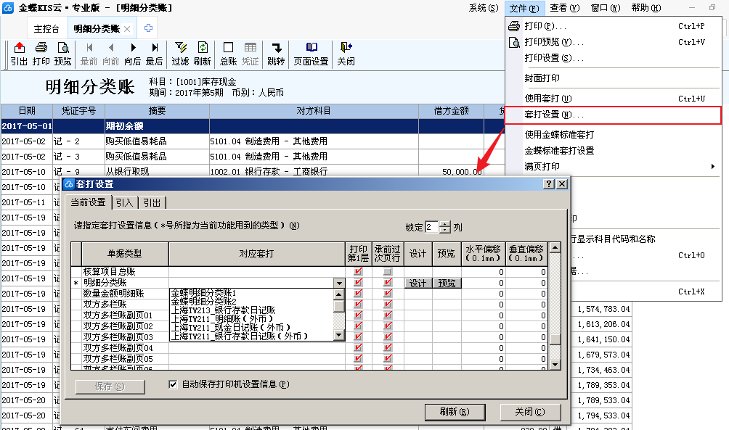Toggle 承前过次页行 checkbox for 明细分类账 row

coord(388,283)
